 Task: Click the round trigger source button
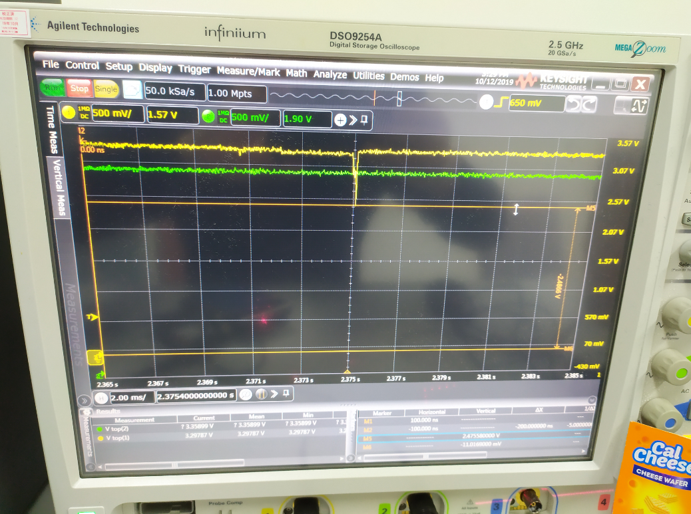click(x=486, y=102)
